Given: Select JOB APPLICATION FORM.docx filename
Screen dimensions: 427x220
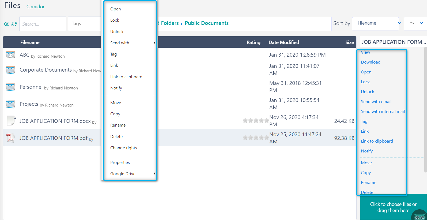Looking at the screenshot, I should [x=55, y=121].
